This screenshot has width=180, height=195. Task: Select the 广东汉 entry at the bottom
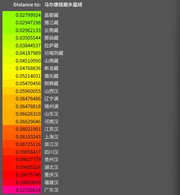pyautogui.click(x=51, y=190)
